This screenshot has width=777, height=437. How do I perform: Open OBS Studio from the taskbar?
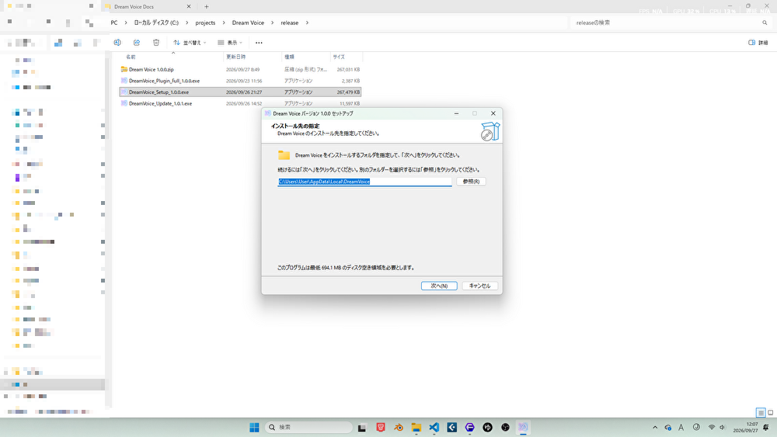[x=506, y=428]
